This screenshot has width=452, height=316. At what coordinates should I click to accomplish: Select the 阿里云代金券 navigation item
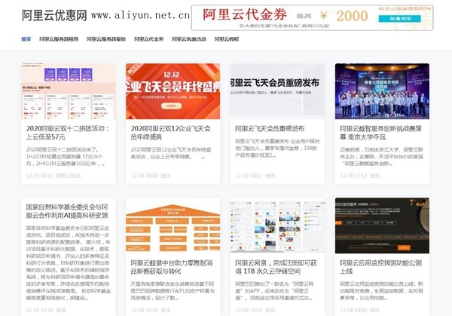(x=148, y=39)
